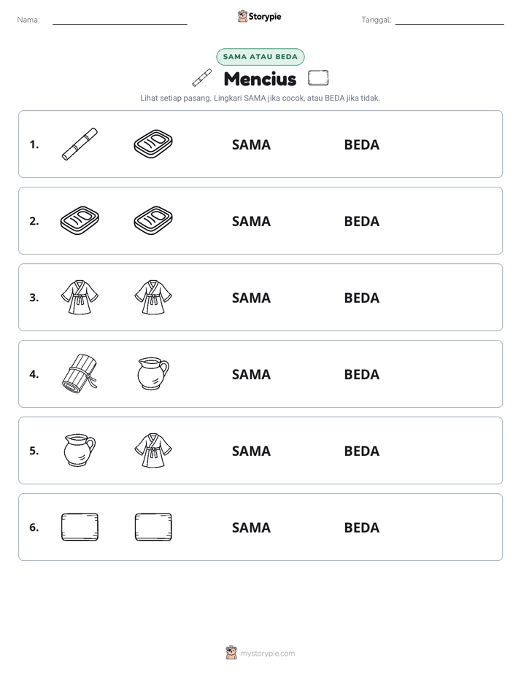Click the robe icon in row 5

[x=153, y=451]
